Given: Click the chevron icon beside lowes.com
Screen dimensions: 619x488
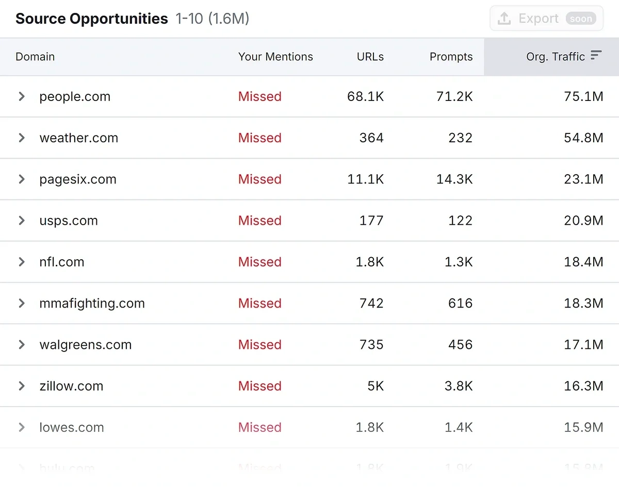Looking at the screenshot, I should click(x=21, y=427).
